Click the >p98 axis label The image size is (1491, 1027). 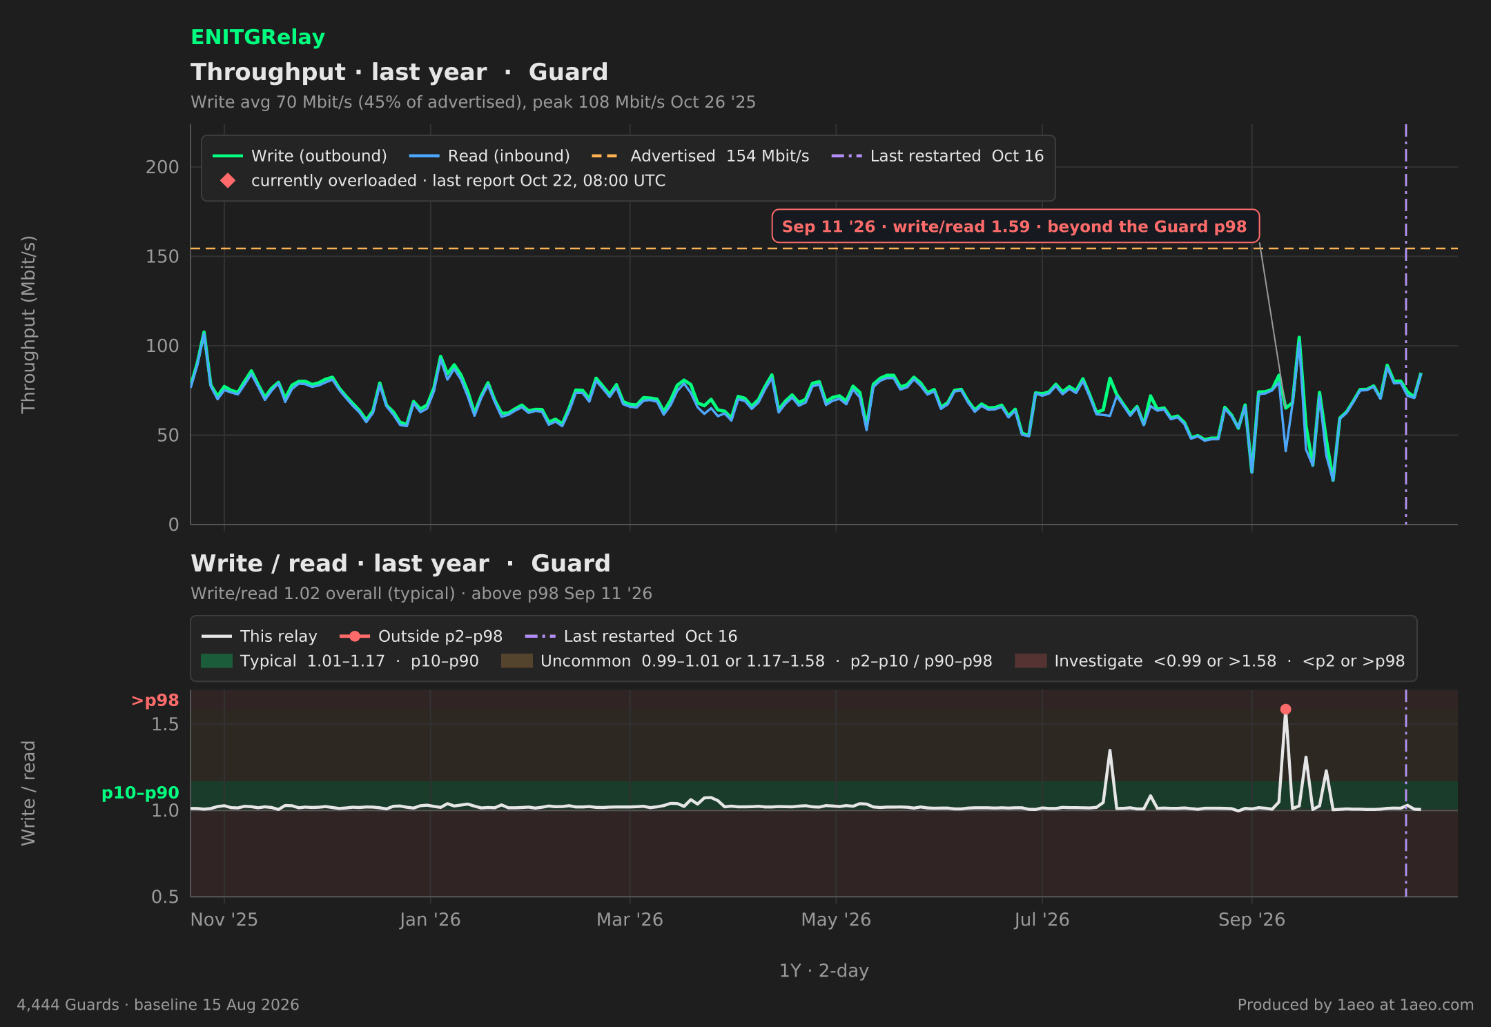[155, 701]
